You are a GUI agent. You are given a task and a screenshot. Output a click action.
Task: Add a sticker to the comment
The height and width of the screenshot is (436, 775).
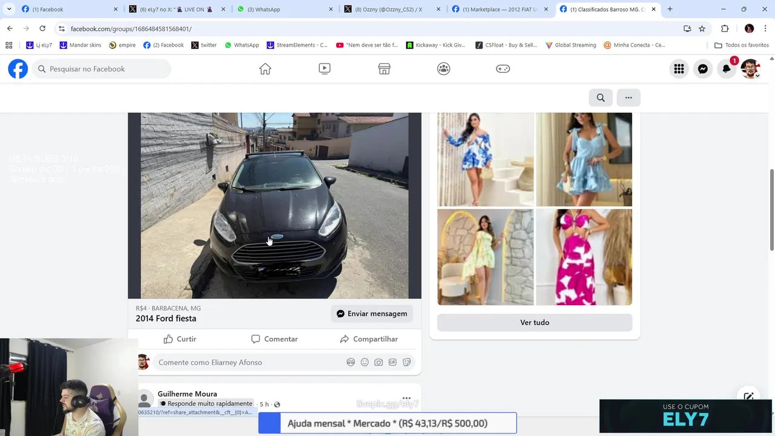[x=407, y=362]
